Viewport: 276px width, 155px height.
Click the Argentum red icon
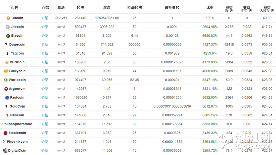point(6,89)
